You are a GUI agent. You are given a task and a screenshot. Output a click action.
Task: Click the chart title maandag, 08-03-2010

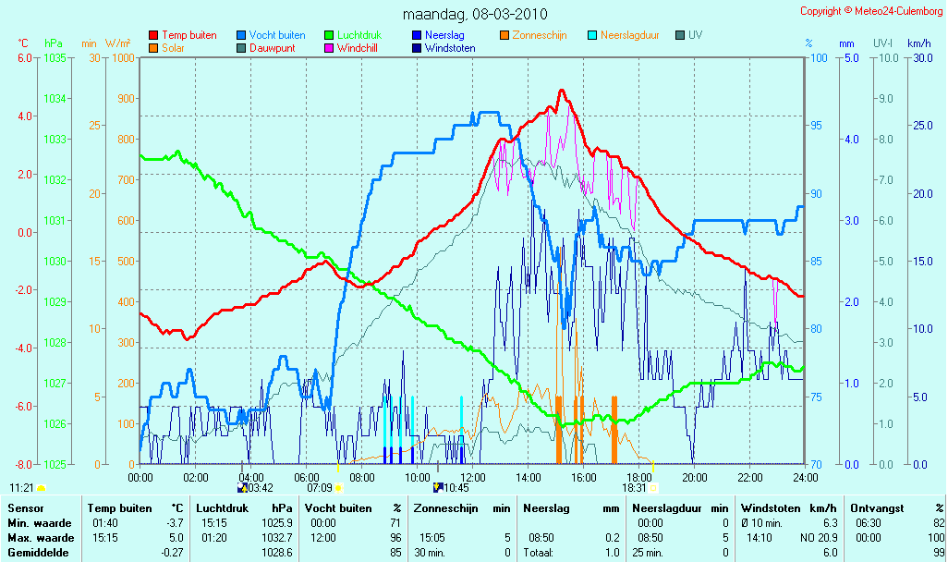[x=475, y=14]
